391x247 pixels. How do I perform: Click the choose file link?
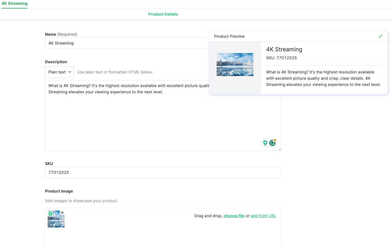click(234, 216)
